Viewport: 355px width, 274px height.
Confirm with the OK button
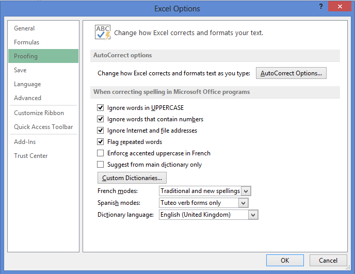[285, 261]
